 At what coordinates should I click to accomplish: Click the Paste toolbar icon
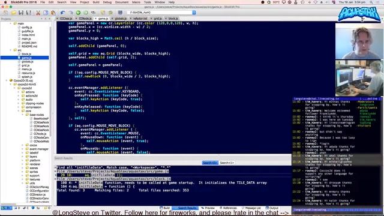pyautogui.click(x=53, y=13)
